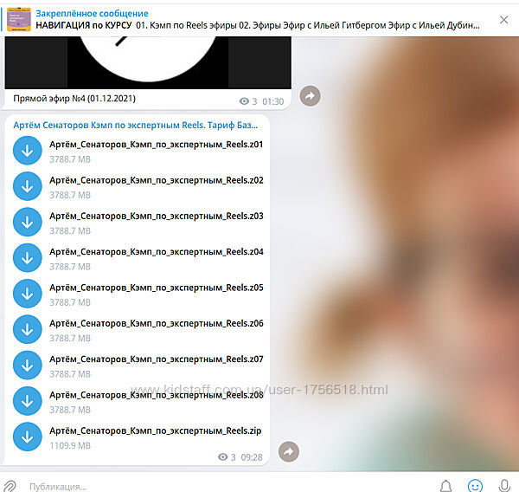
Task: Forward the video post Прямой эфир №4
Action: pyautogui.click(x=309, y=96)
